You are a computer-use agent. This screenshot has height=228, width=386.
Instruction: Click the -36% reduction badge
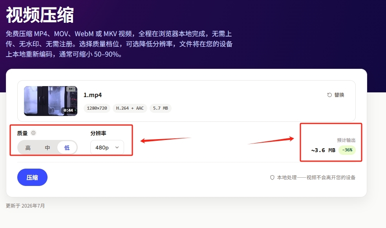tap(347, 150)
